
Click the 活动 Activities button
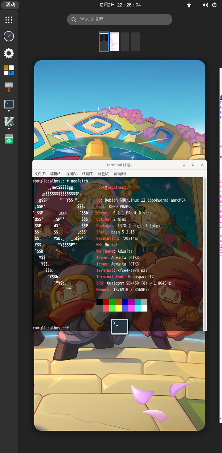(x=10, y=5)
